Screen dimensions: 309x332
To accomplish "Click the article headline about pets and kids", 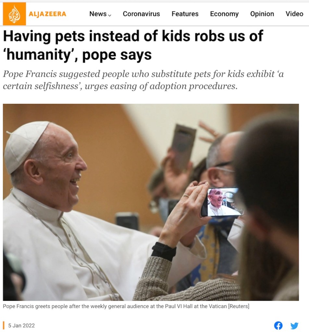I will pos(133,45).
